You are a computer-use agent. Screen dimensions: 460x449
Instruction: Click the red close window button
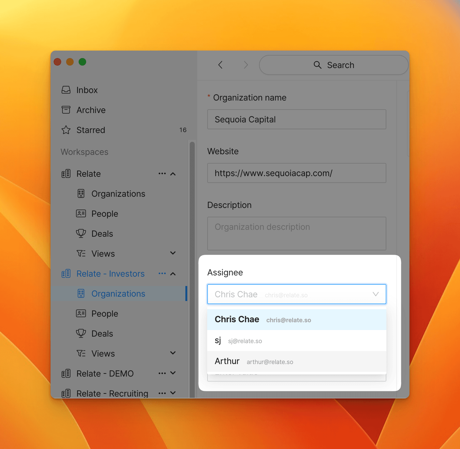tap(57, 62)
